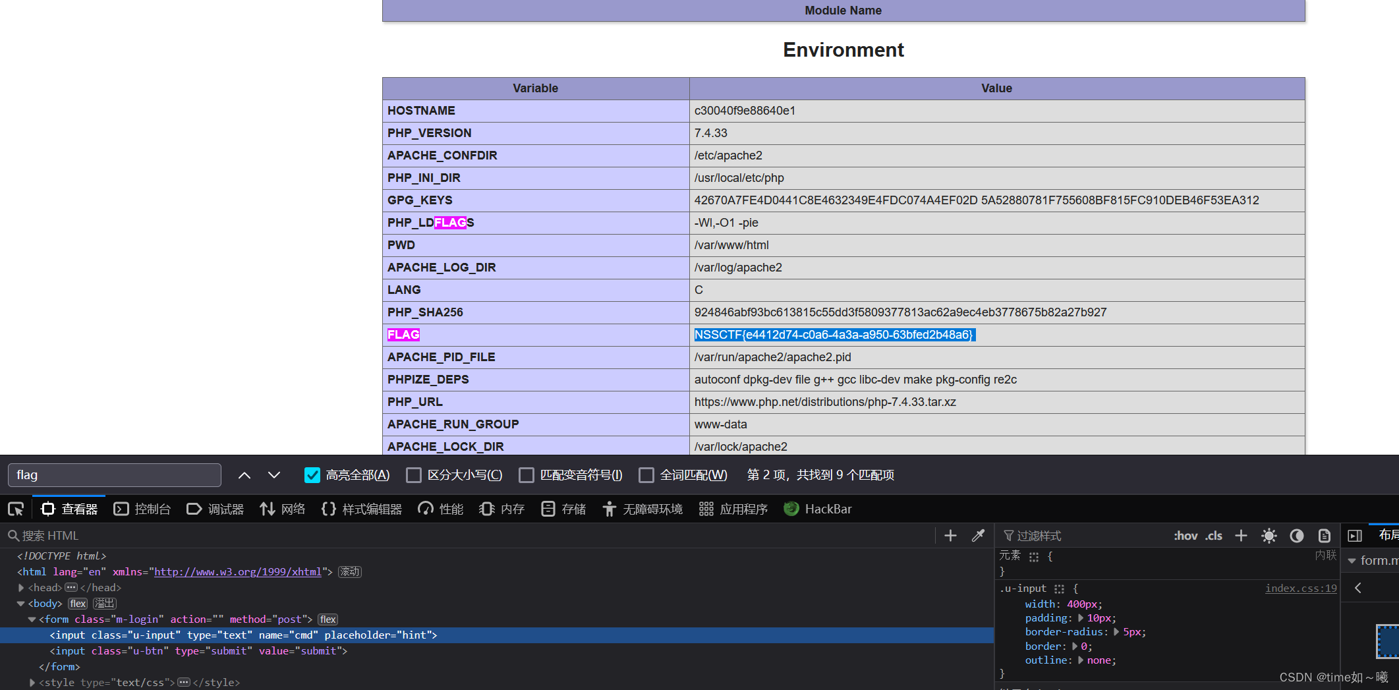This screenshot has width=1399, height=690.
Task: Click the flex badge next to form
Action: point(328,619)
